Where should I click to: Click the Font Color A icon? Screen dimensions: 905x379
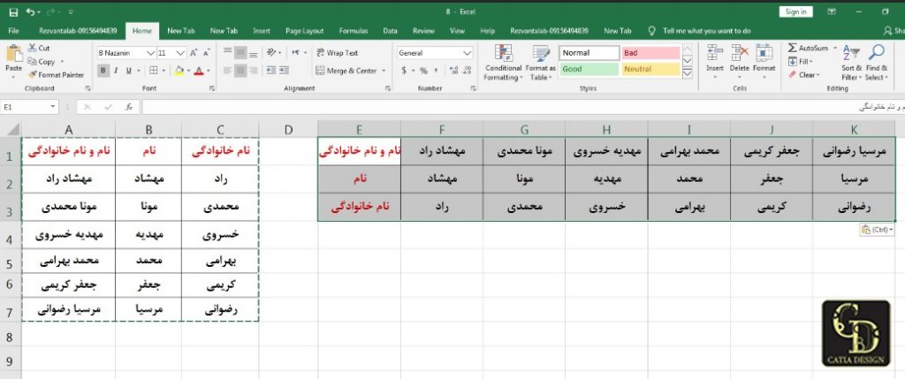click(x=199, y=71)
